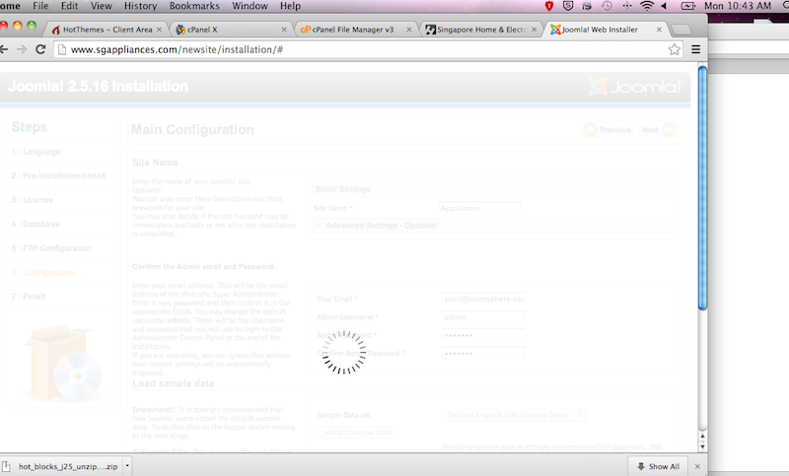The height and width of the screenshot is (476, 789).
Task: Go back to the previous page
Action: 4,49
